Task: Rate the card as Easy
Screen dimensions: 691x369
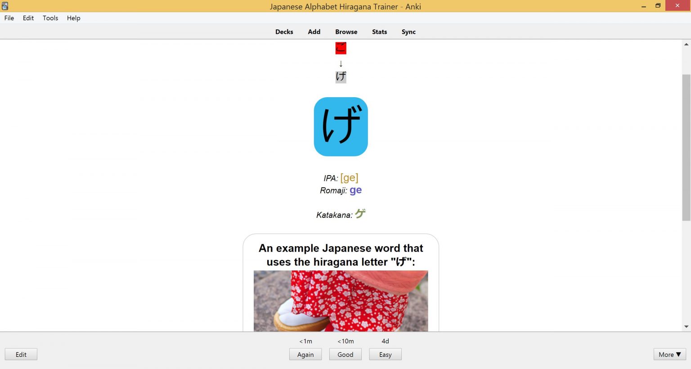Action: 385,354
